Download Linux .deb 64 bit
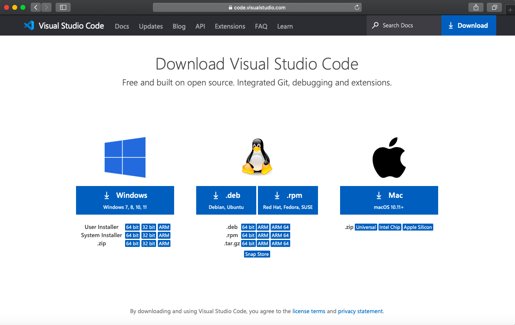 click(x=249, y=227)
